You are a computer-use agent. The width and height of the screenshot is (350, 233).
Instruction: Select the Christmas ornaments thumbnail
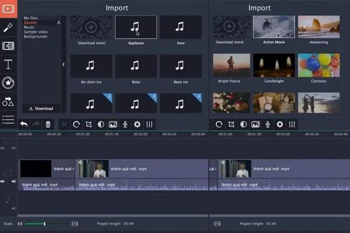pyautogui.click(x=232, y=103)
